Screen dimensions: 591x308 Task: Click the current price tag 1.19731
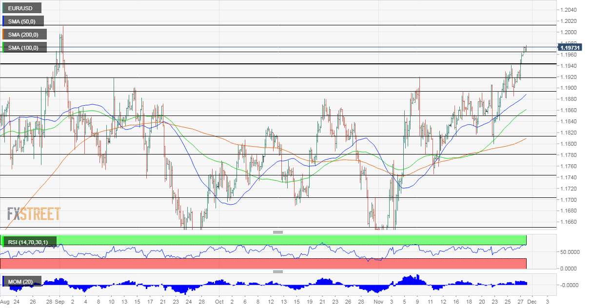(570, 47)
